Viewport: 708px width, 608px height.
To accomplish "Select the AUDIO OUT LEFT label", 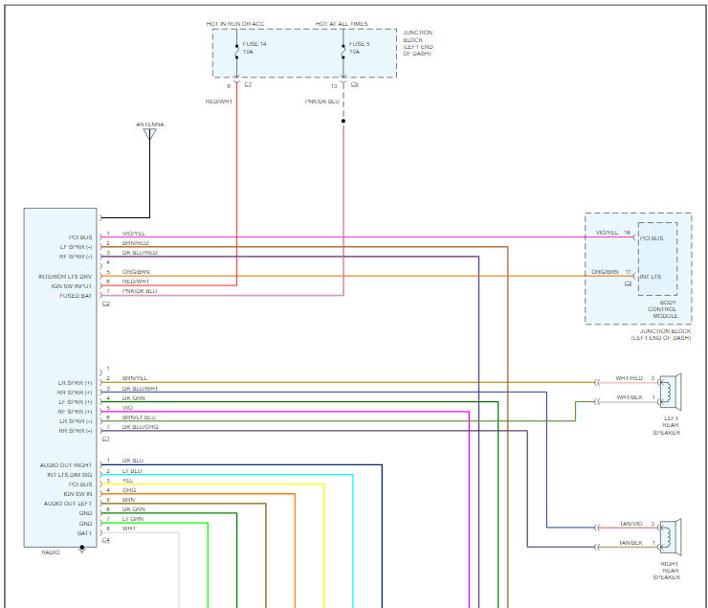I will (68, 504).
